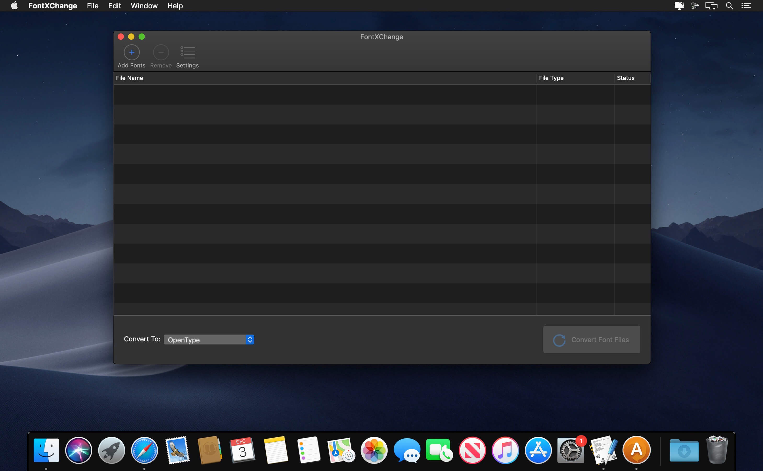The width and height of the screenshot is (763, 471).
Task: Click the Add Fonts plus icon
Action: pos(132,52)
